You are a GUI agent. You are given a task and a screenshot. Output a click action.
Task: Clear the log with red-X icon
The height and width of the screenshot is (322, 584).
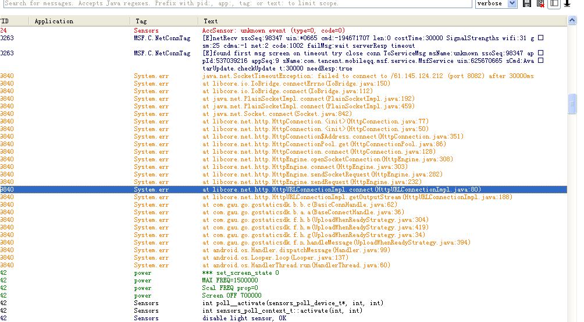pos(540,3)
